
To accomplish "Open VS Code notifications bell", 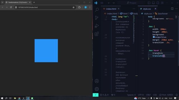I will (176, 95).
